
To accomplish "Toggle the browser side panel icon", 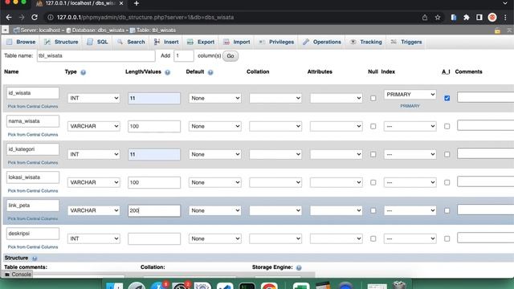I will coord(479,18).
